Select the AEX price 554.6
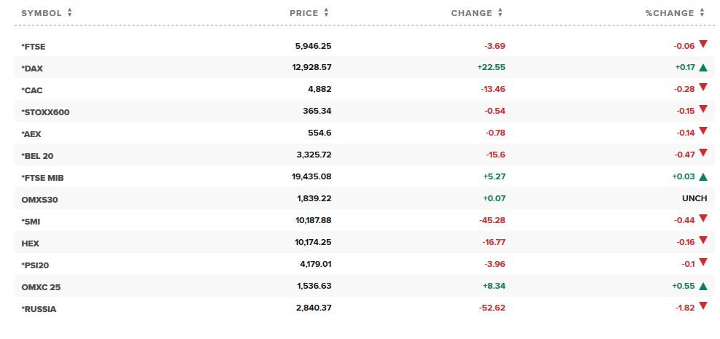The image size is (720, 339). 320,133
